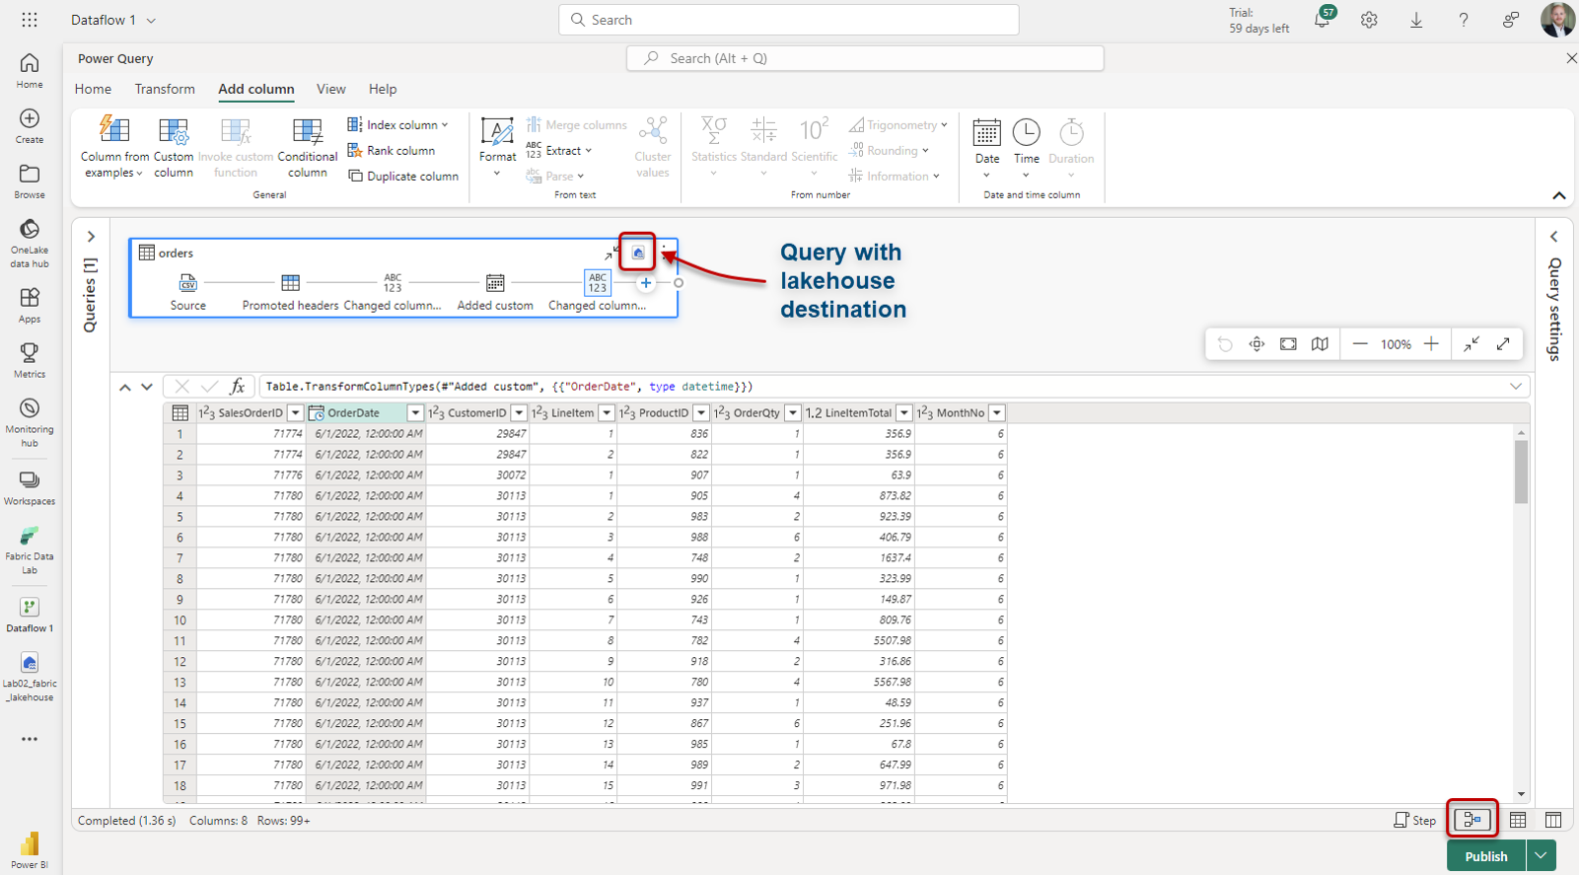Zoom in the diagram
This screenshot has width=1579, height=875.
click(x=1431, y=344)
